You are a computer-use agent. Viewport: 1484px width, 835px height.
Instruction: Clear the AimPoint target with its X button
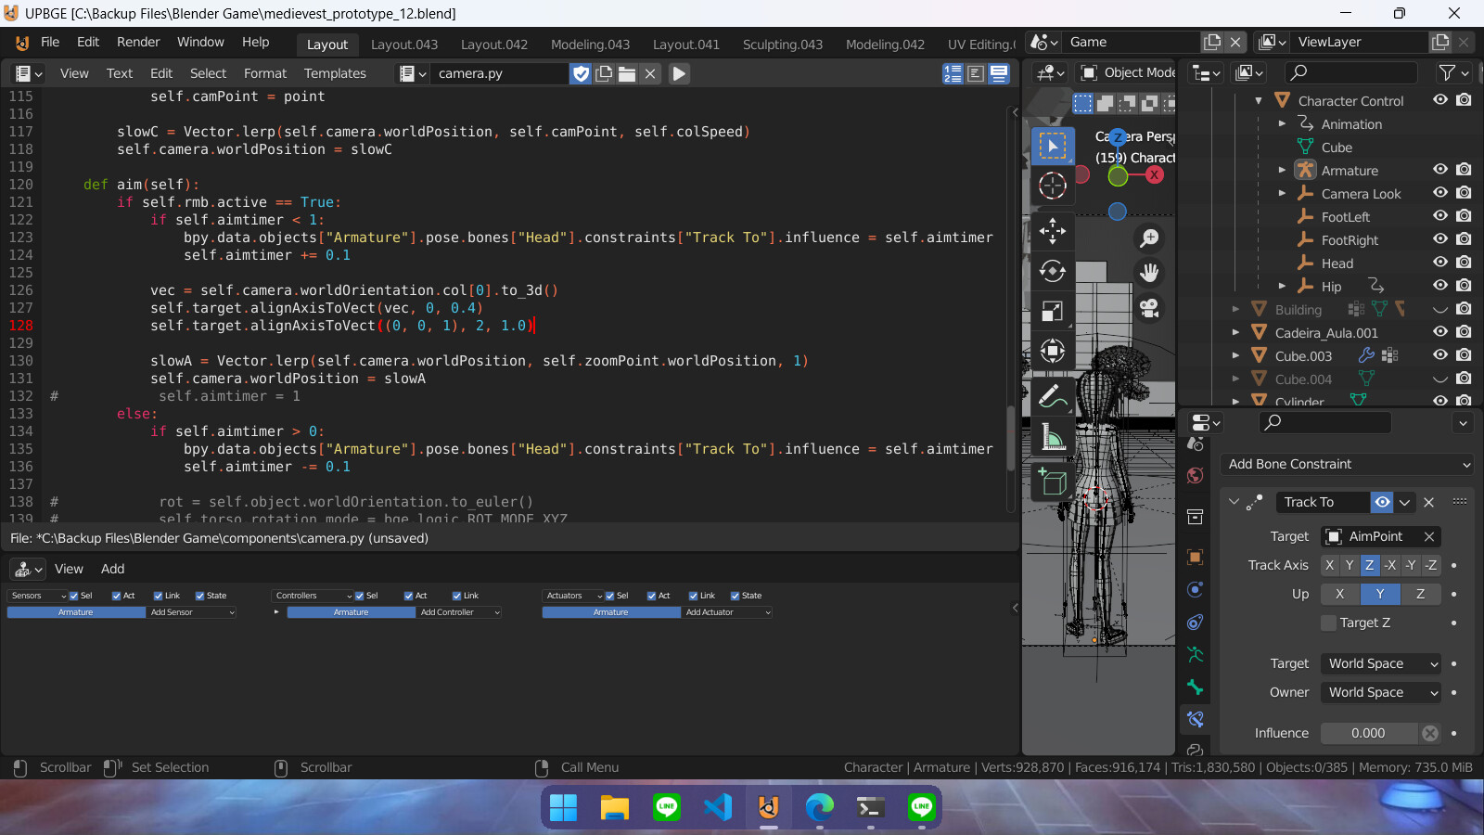1429,536
